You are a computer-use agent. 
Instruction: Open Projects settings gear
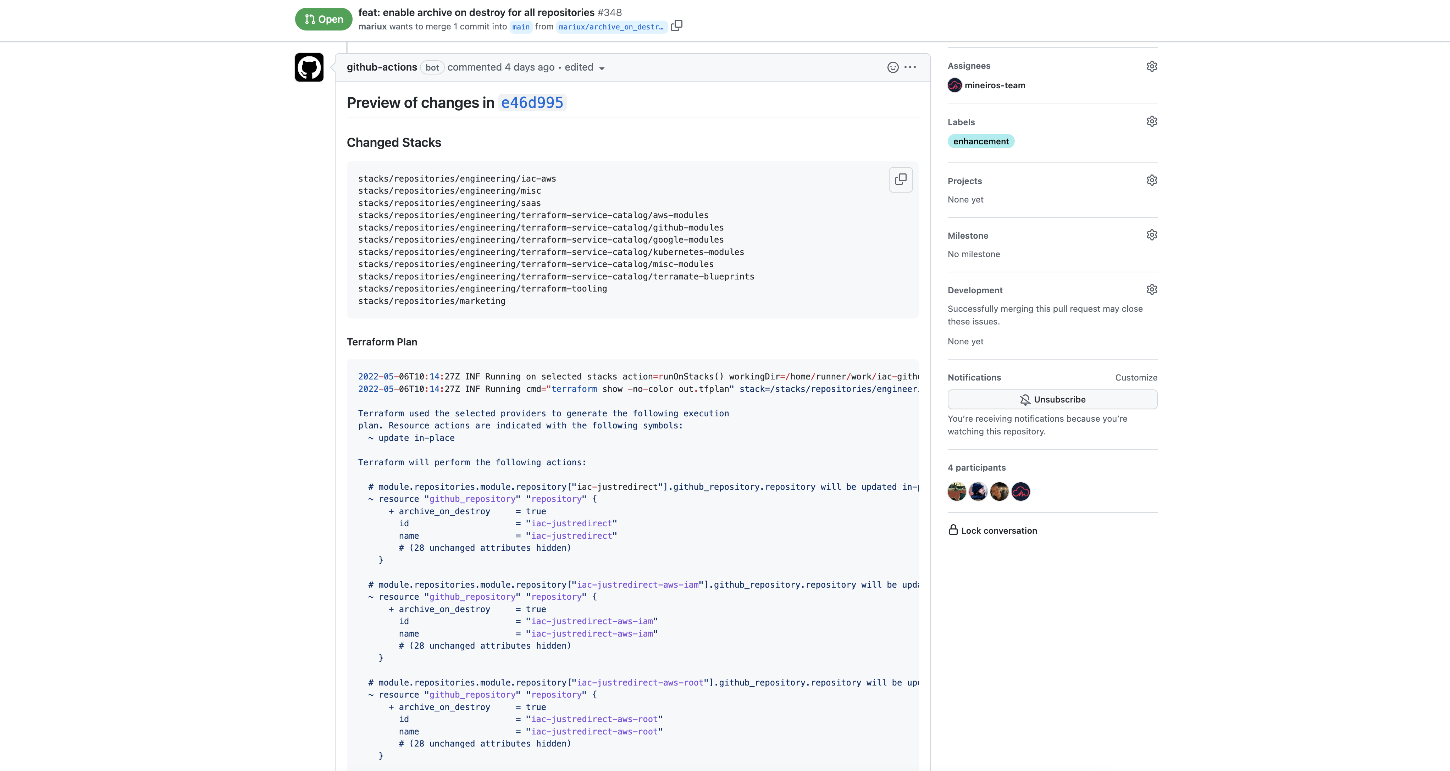[1152, 181]
